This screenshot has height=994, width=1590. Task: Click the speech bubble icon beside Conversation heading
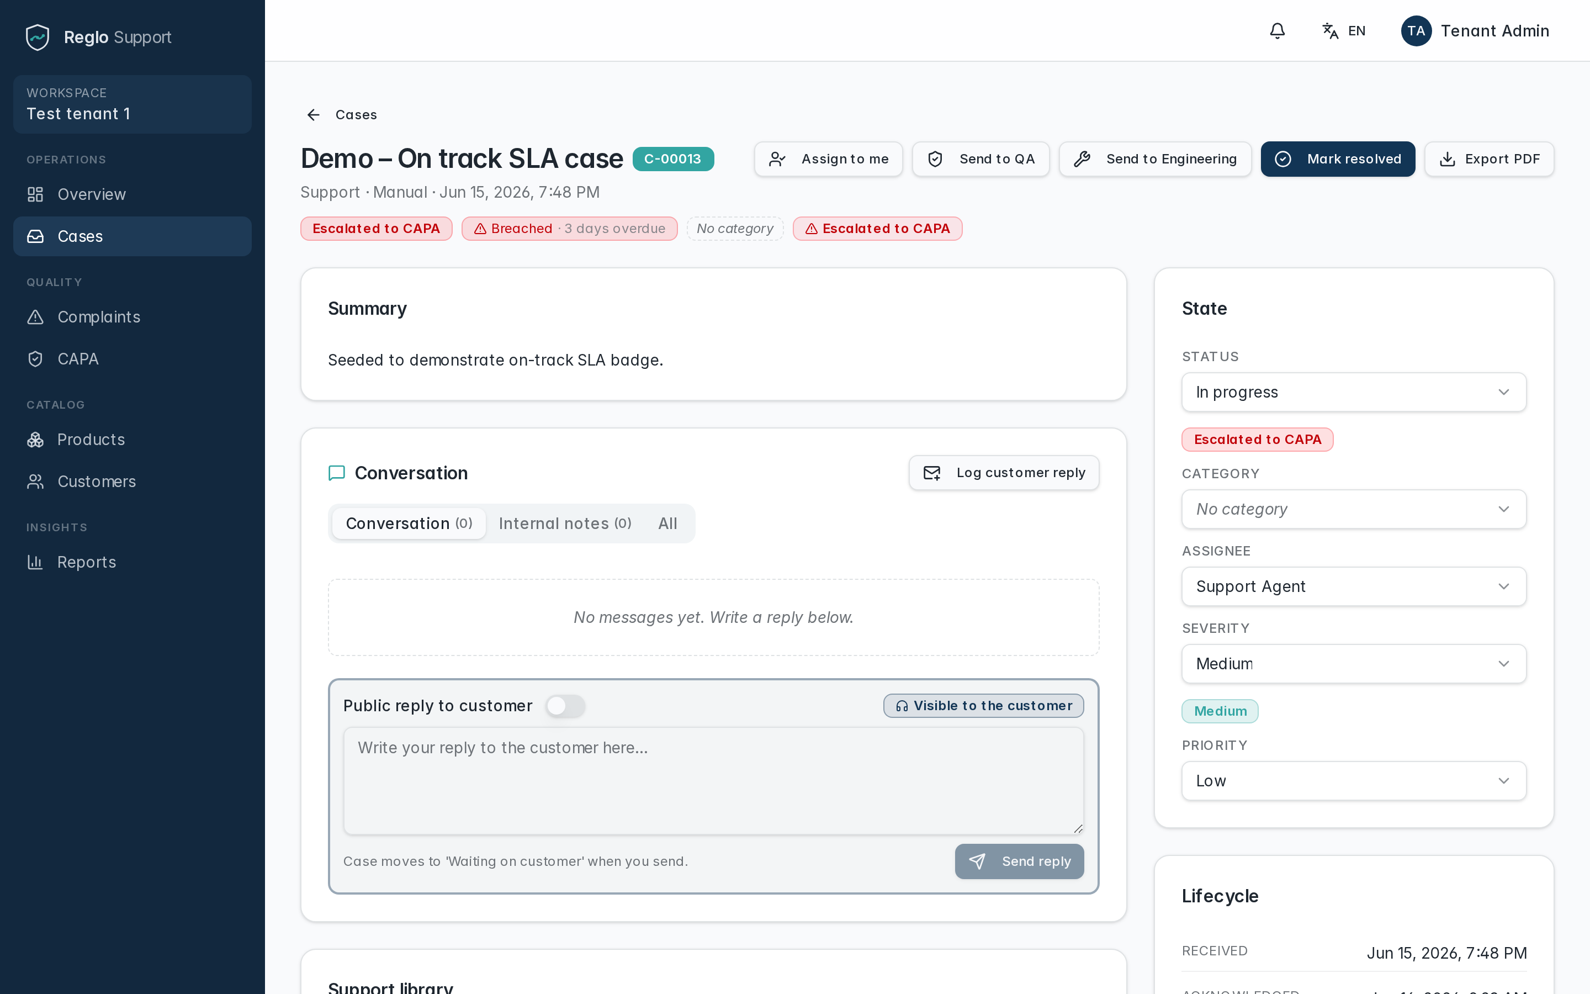[x=336, y=473]
